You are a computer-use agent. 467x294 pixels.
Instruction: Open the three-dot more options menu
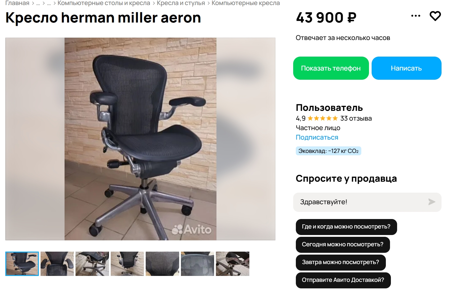click(x=416, y=16)
